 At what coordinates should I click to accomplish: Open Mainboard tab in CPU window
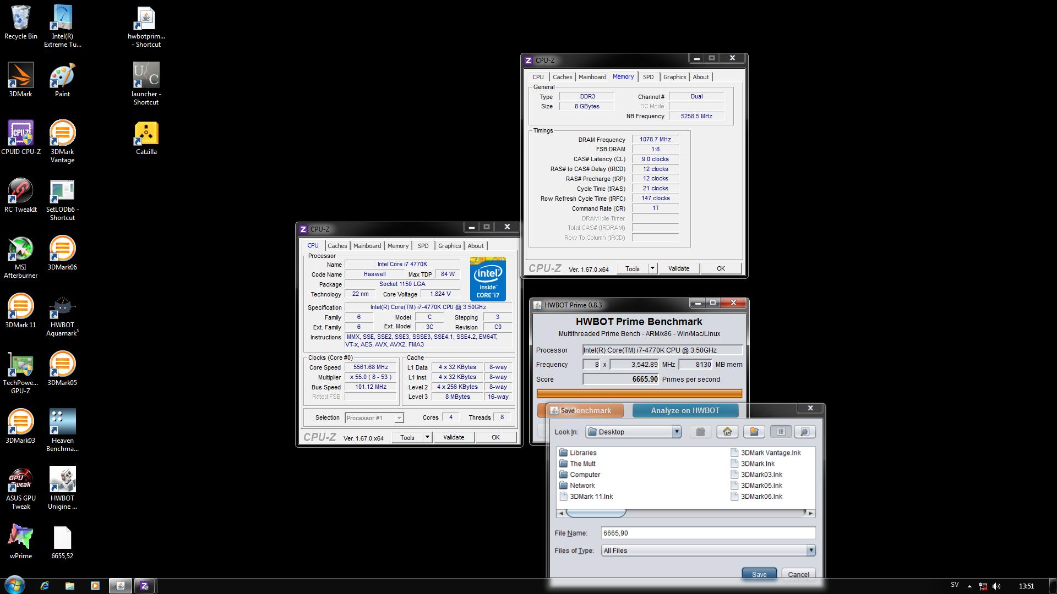[367, 246]
